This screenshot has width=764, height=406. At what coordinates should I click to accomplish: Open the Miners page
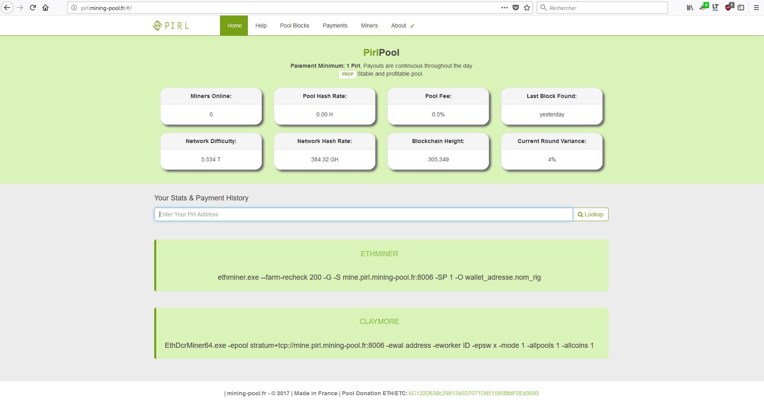pos(369,25)
